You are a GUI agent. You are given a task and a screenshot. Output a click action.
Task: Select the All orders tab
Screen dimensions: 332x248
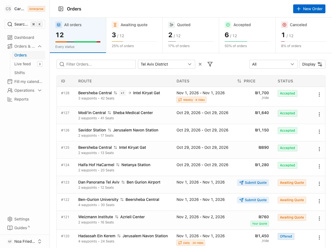tap(78, 35)
